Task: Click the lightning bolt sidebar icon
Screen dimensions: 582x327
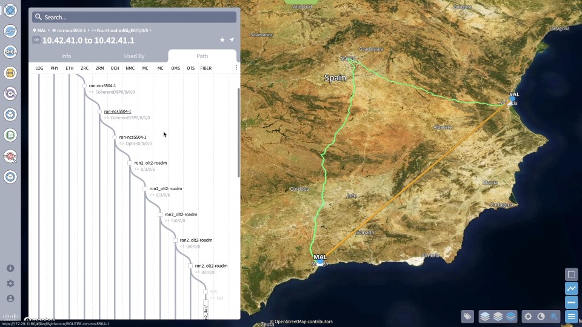Action: 10,268
